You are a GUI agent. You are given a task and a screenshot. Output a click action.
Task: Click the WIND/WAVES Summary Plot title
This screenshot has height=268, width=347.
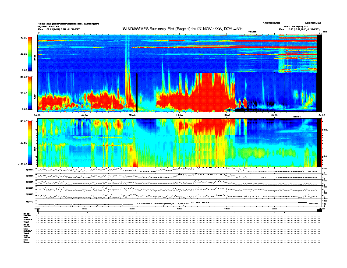[183, 29]
